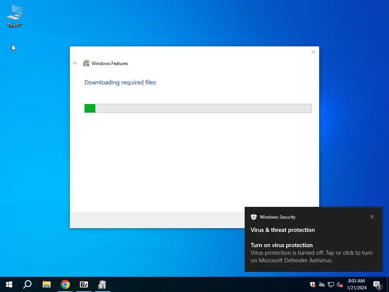Click the Windows Security shield icon in notification
This screenshot has width=389, height=292.
[253, 217]
